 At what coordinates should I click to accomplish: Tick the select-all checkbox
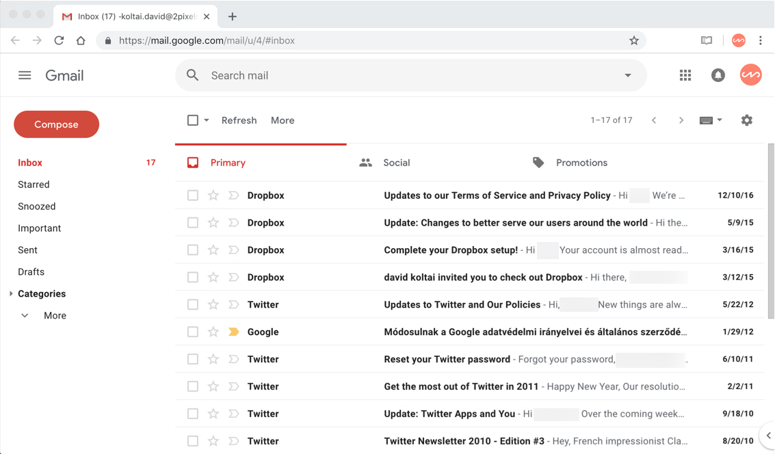pos(193,120)
